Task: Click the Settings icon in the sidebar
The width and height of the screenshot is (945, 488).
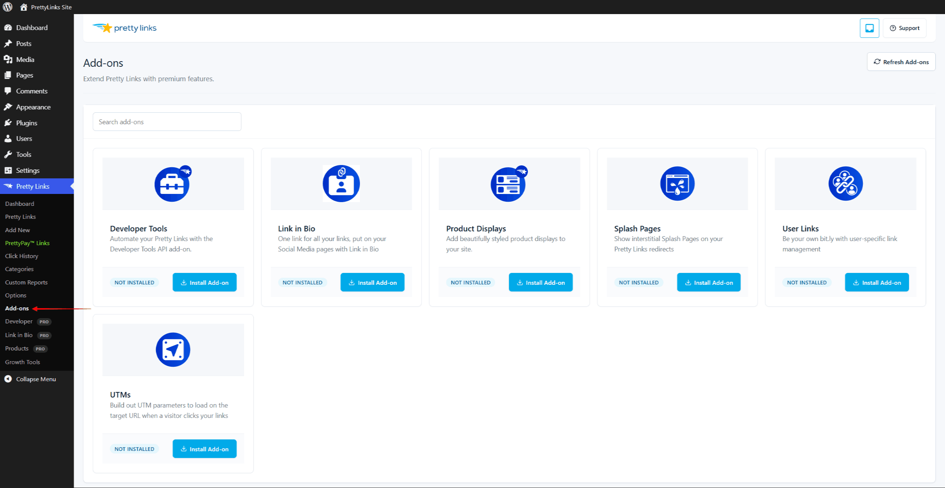Action: [x=8, y=170]
